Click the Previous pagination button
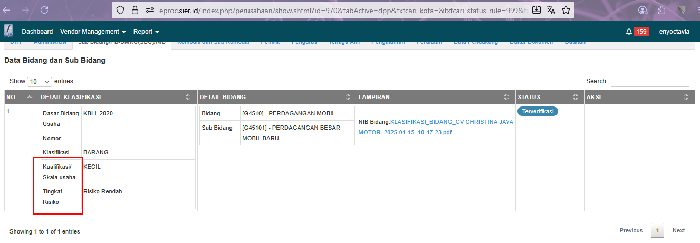Viewport: 700px width, 243px height. pos(631,230)
